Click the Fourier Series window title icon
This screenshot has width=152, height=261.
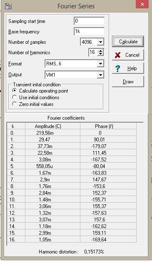click(8, 6)
